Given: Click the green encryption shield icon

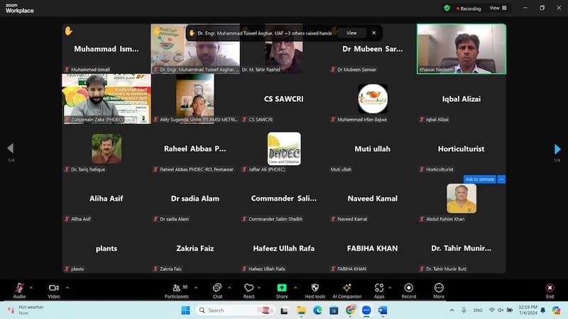Looking at the screenshot, I should coord(447,8).
